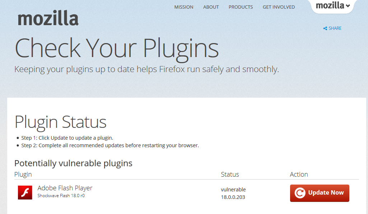This screenshot has height=214, width=368.
Task: Click Update Now for Flash Player
Action: click(320, 193)
